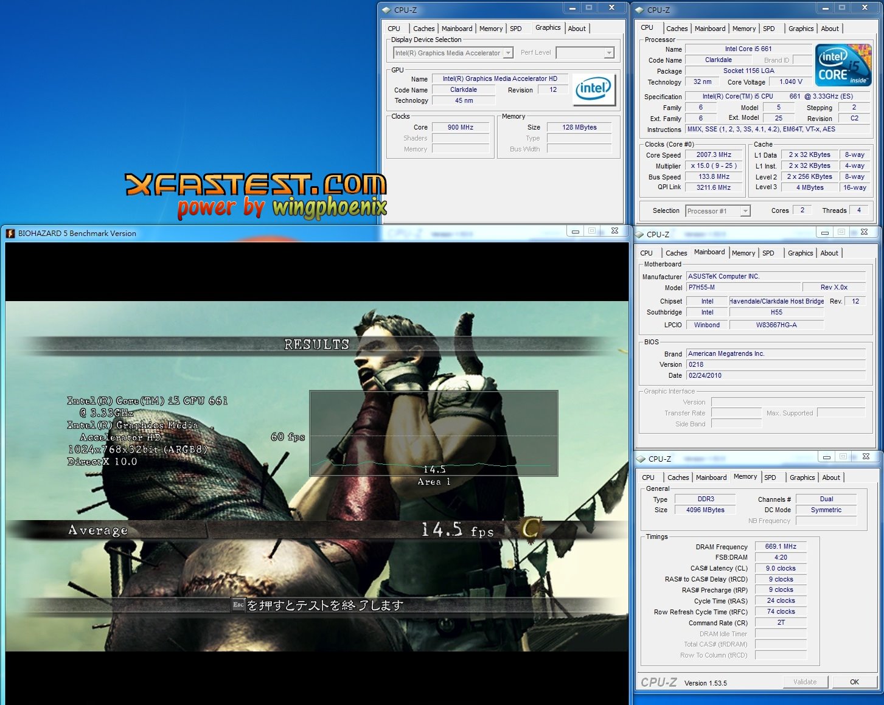
Task: Click the Southbridge H55 value
Action: click(776, 312)
